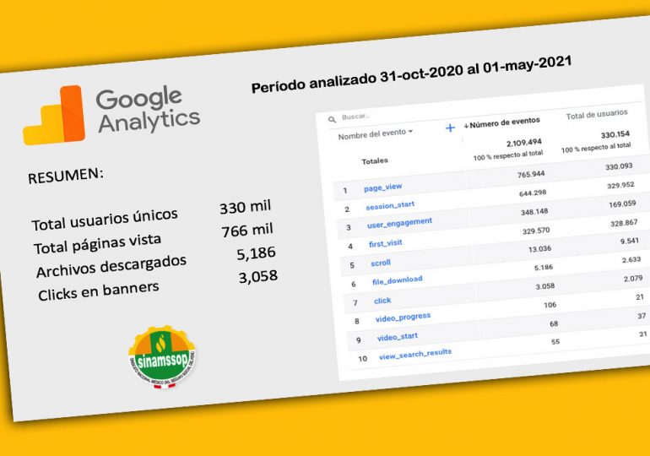
Task: Click the Total de usuarios column header
Action: tap(597, 114)
